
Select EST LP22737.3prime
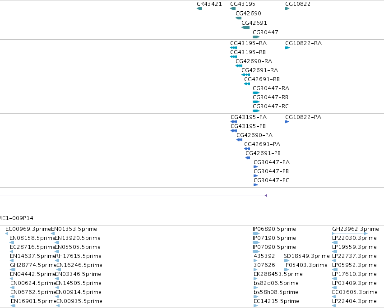click(335, 261)
